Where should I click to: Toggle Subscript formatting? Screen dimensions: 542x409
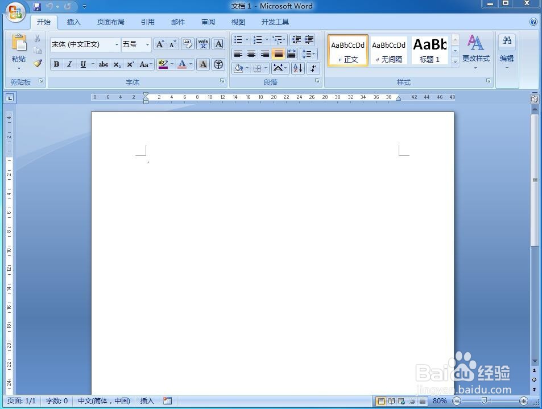coord(117,64)
